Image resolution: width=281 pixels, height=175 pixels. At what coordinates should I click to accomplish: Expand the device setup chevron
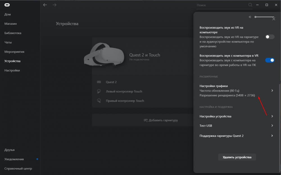click(x=272, y=116)
